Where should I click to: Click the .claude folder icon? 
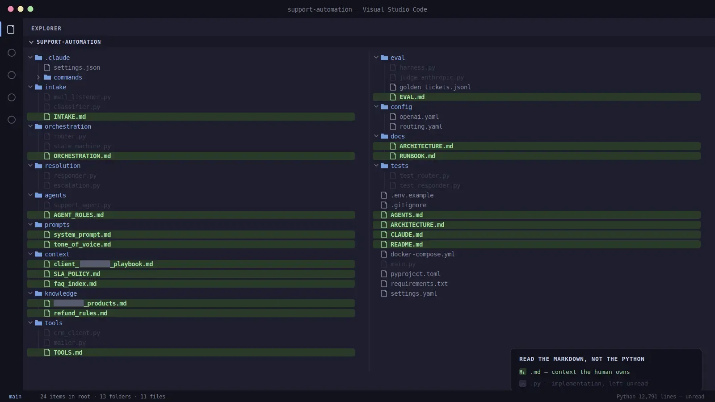coord(38,58)
